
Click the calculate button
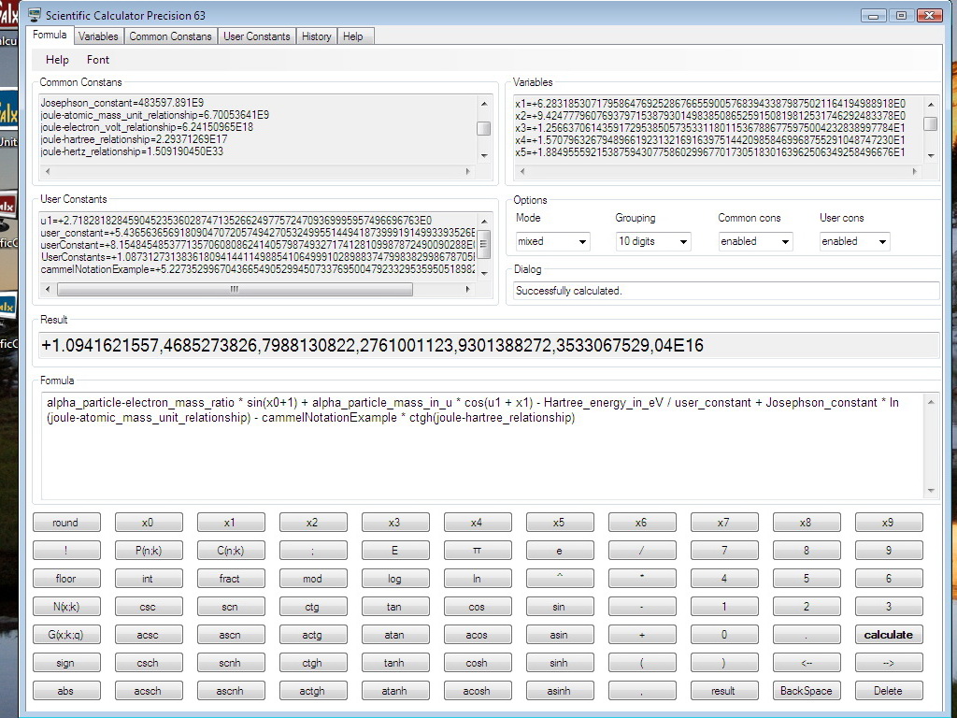889,635
